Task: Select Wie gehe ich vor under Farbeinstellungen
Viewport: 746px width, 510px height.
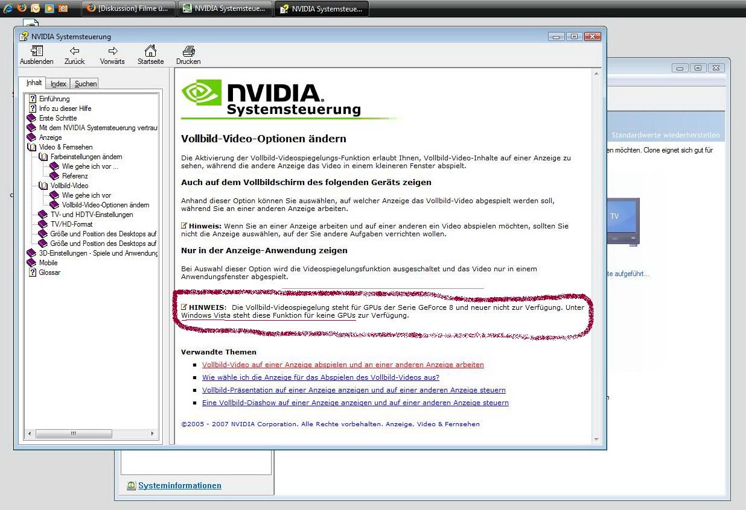Action: pyautogui.click(x=90, y=166)
